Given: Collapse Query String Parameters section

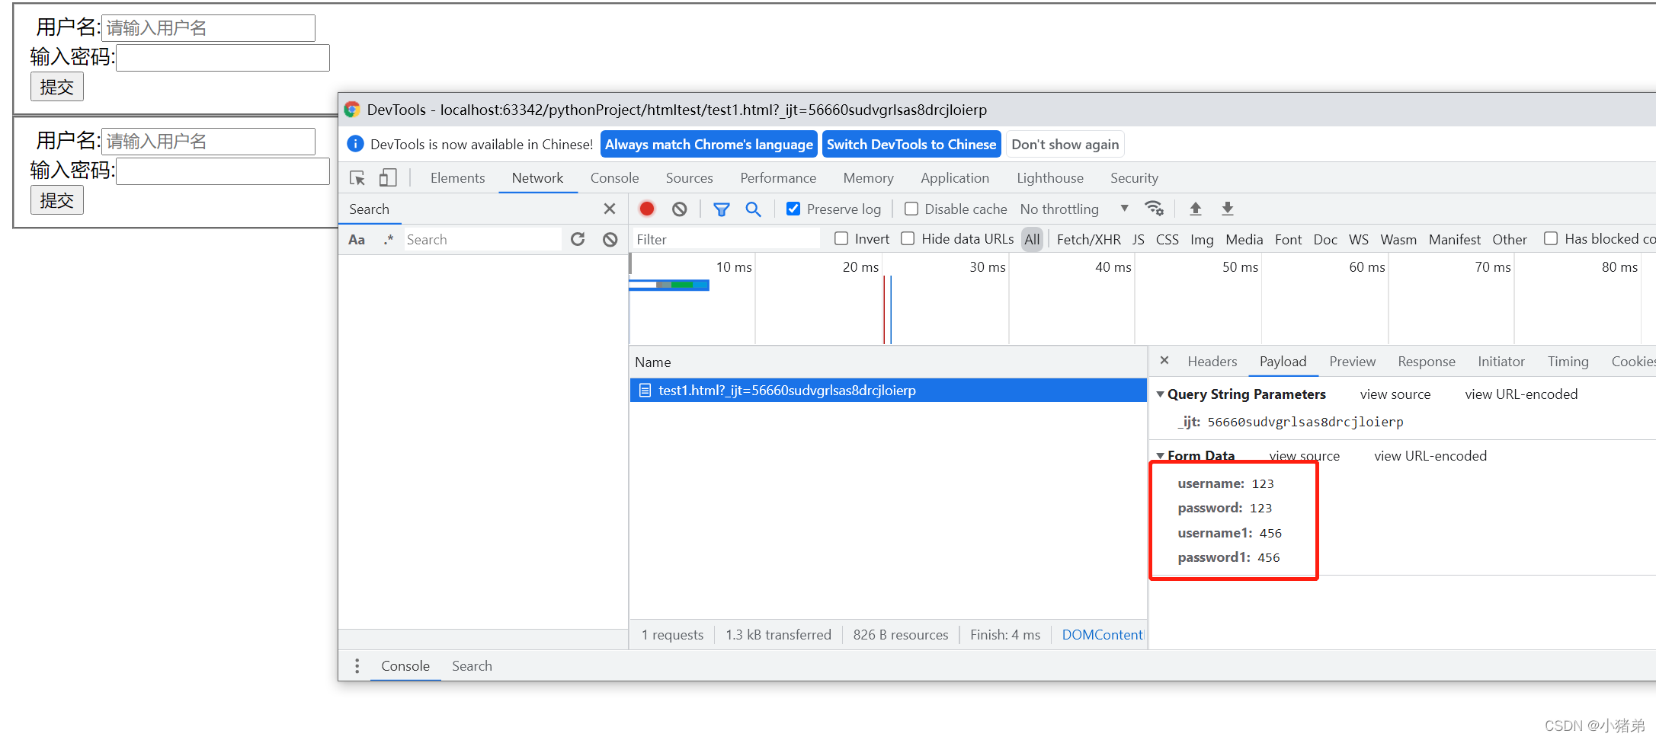Looking at the screenshot, I should point(1161,394).
